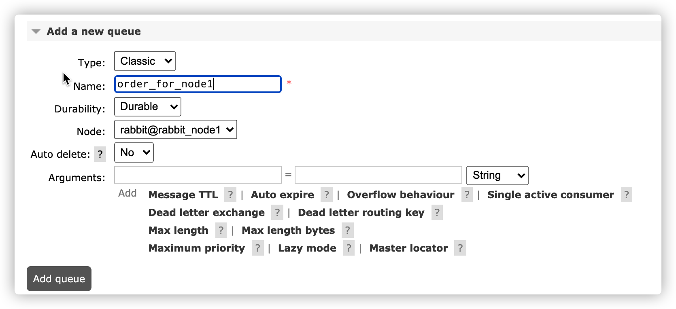The image size is (676, 309).
Task: Open Message TTL help question mark
Action: [x=230, y=195]
